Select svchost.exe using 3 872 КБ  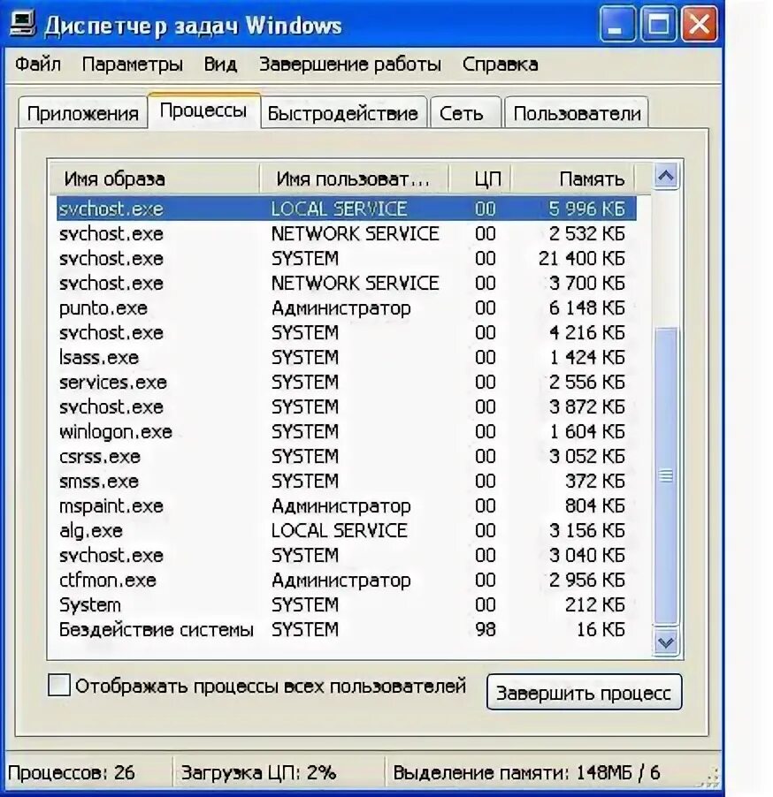tap(346, 406)
